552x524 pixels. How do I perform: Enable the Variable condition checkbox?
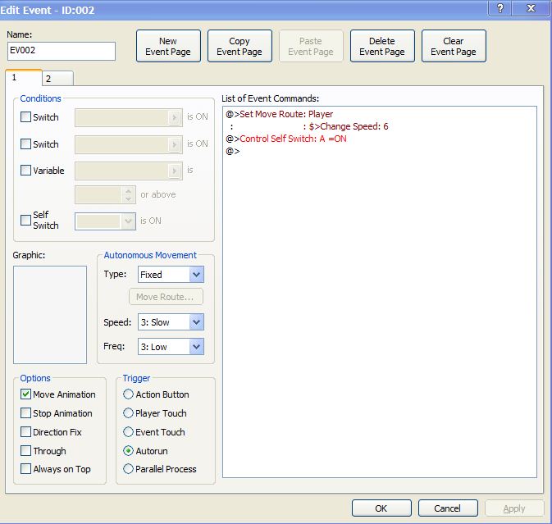point(25,171)
